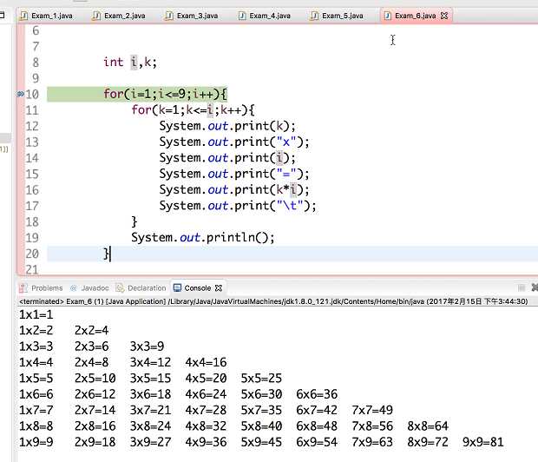538x462 pixels.
Task: Click the print("\t") statement
Action: 238,206
